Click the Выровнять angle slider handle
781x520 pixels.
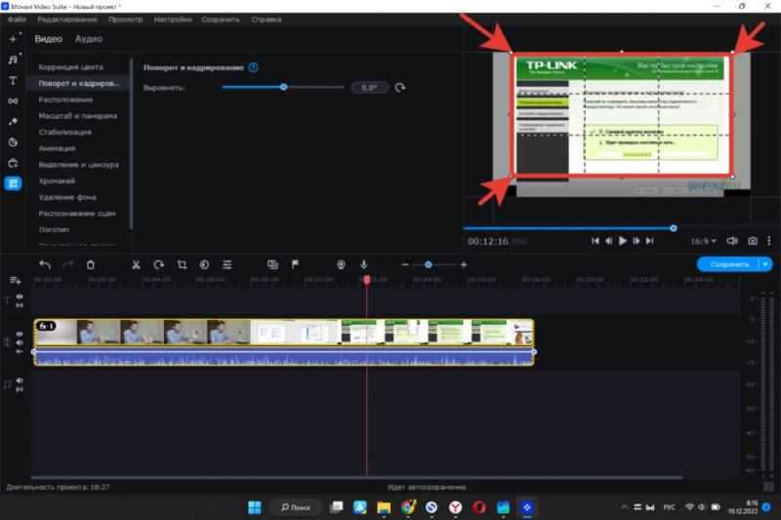(283, 88)
